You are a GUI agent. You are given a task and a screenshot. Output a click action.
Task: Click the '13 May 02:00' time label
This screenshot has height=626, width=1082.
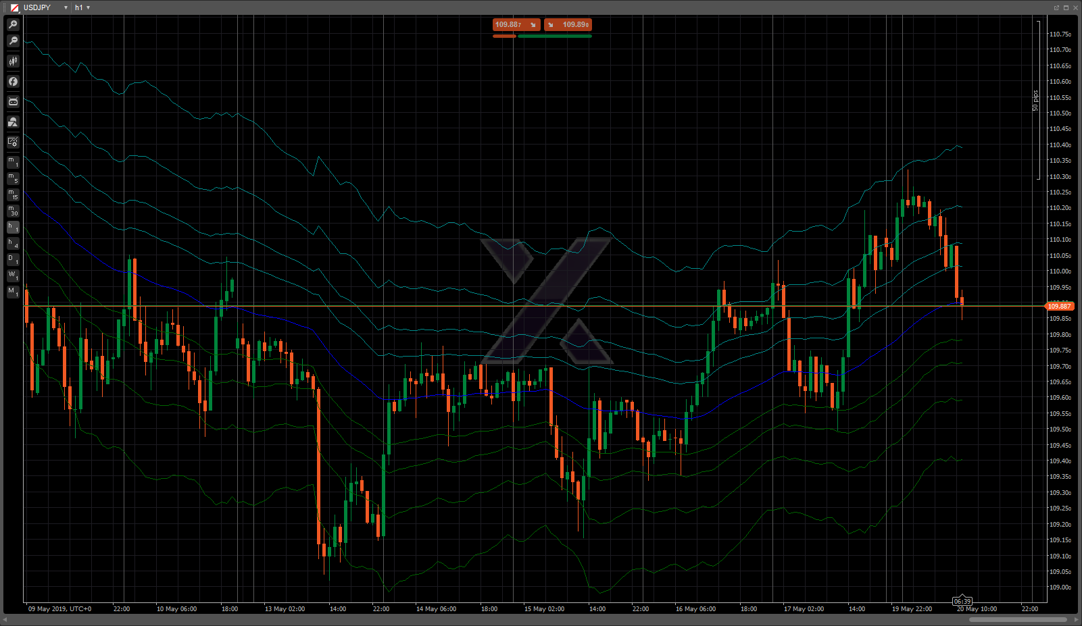285,609
